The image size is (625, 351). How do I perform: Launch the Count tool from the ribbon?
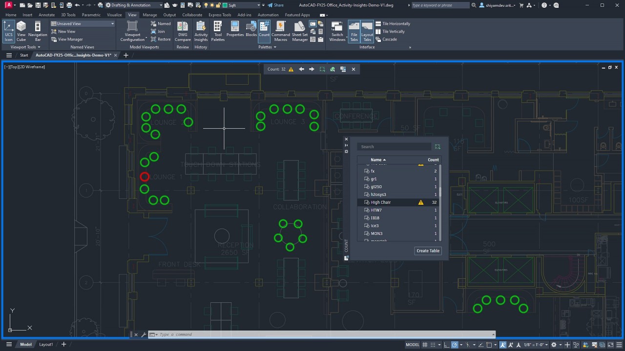264,31
